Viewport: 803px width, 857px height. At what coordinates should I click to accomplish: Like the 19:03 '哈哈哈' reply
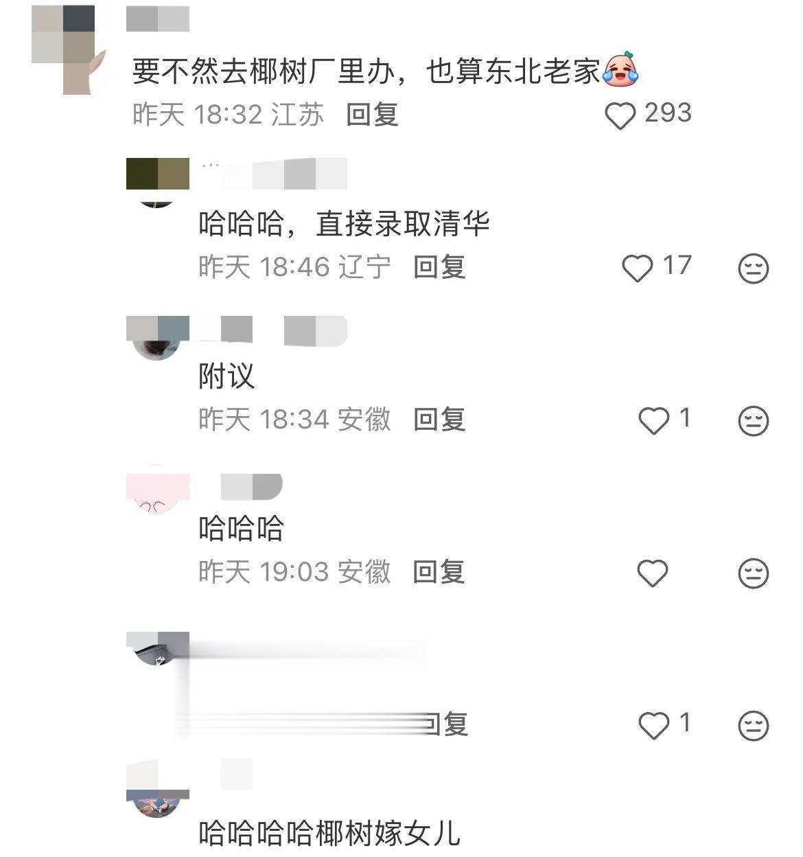point(652,573)
